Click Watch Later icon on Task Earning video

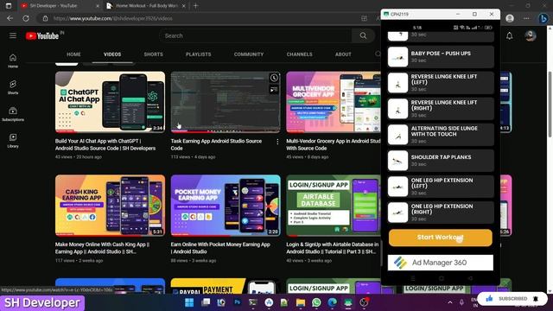click(x=274, y=78)
